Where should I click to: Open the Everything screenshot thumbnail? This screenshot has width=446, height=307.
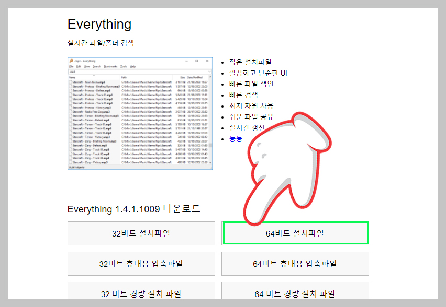click(x=140, y=113)
